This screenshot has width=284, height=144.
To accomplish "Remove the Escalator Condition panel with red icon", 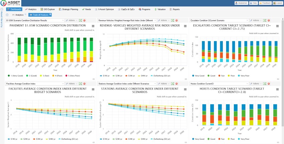I will (268, 21).
